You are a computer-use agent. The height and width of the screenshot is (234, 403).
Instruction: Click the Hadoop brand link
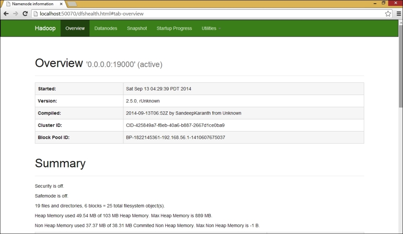pyautogui.click(x=45, y=28)
